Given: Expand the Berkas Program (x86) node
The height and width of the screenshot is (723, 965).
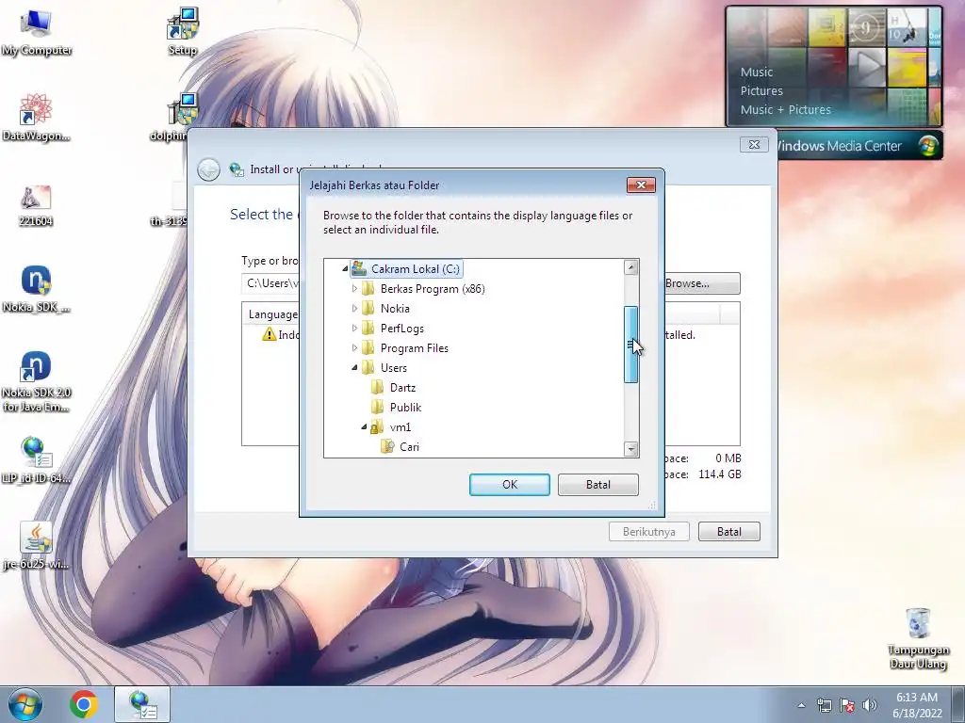Looking at the screenshot, I should pos(354,288).
